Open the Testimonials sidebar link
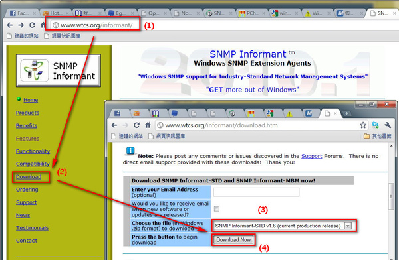This screenshot has height=260, width=399. click(32, 227)
